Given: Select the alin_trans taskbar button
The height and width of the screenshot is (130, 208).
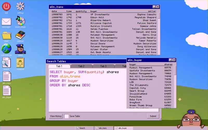Looking at the screenshot, I should tap(104, 128).
